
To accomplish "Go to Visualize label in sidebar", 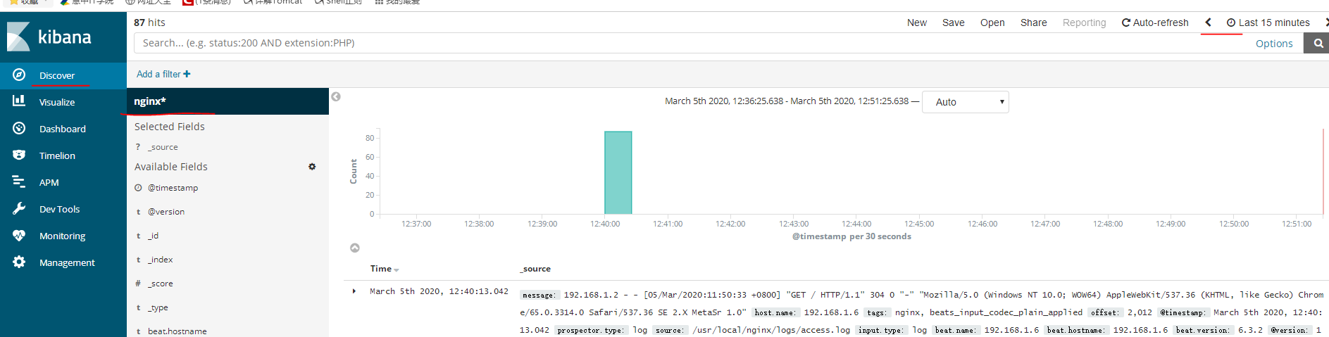I will click(x=57, y=102).
